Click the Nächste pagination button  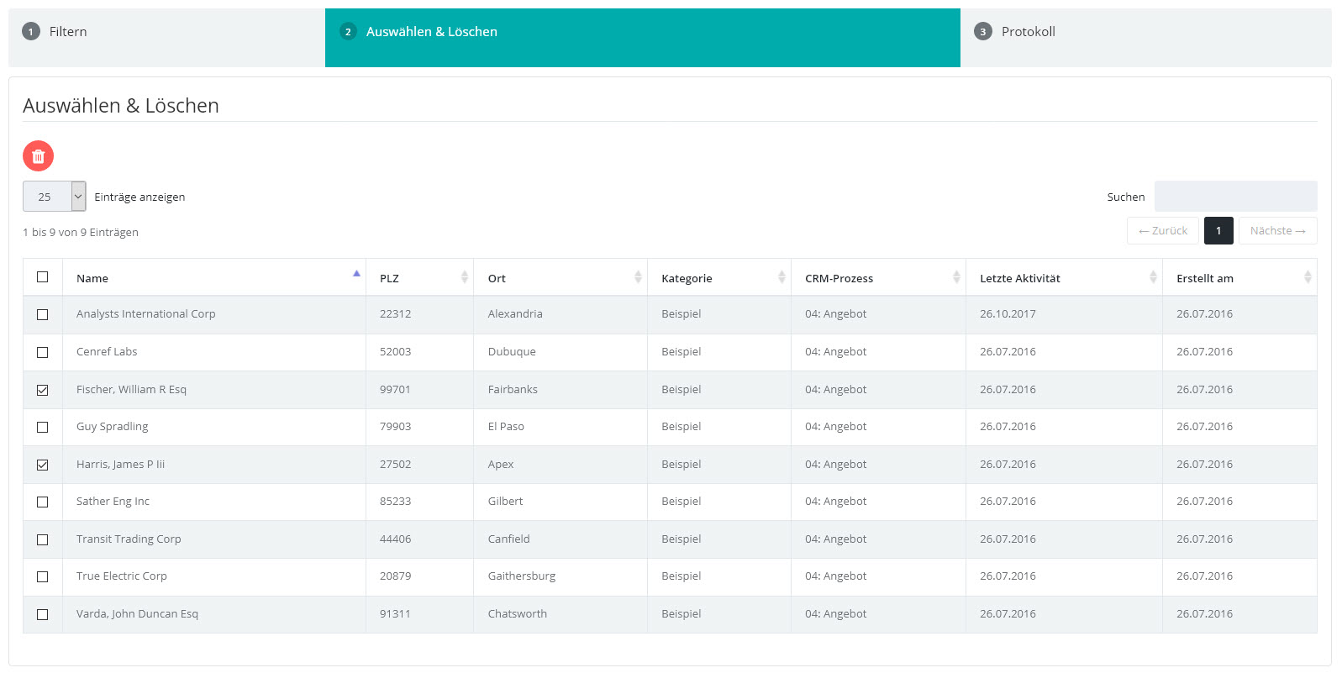pos(1276,231)
